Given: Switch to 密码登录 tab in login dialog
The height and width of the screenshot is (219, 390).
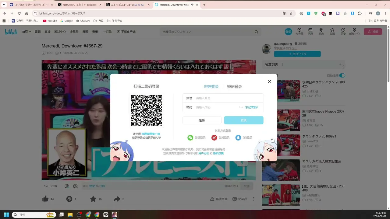Looking at the screenshot, I should [x=211, y=87].
